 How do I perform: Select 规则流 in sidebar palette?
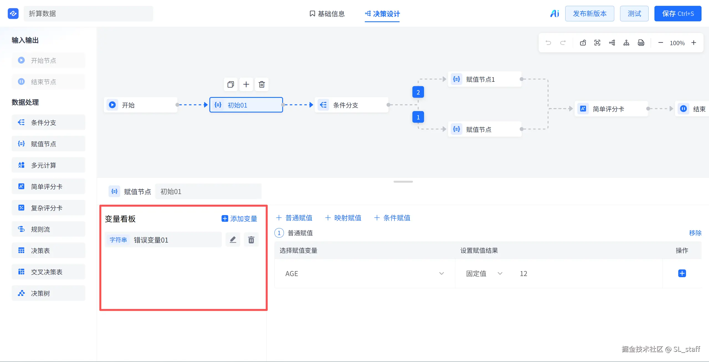48,229
